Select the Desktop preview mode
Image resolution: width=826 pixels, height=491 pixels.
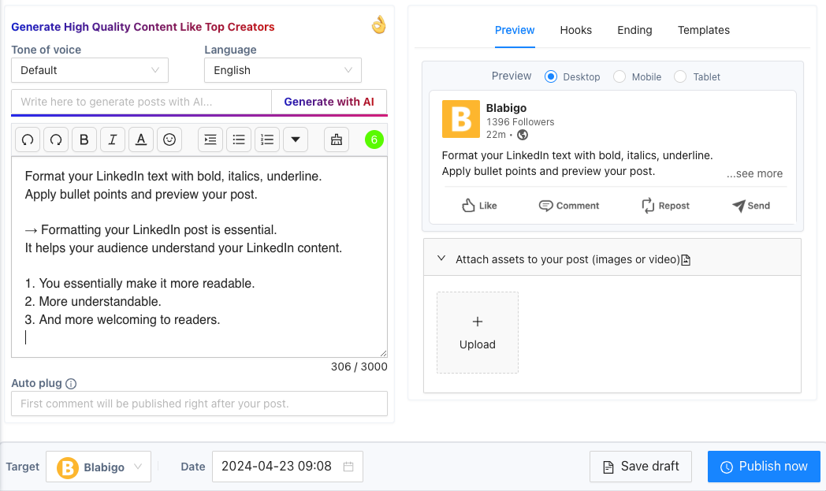[x=552, y=76]
